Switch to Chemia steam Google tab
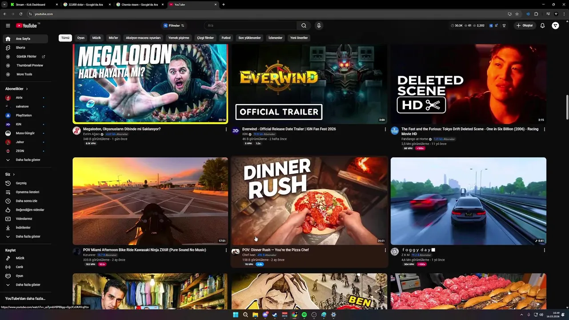This screenshot has height=320, width=569. (140, 4)
